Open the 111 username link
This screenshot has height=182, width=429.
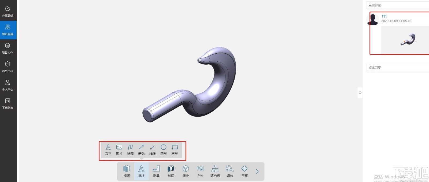(x=384, y=16)
